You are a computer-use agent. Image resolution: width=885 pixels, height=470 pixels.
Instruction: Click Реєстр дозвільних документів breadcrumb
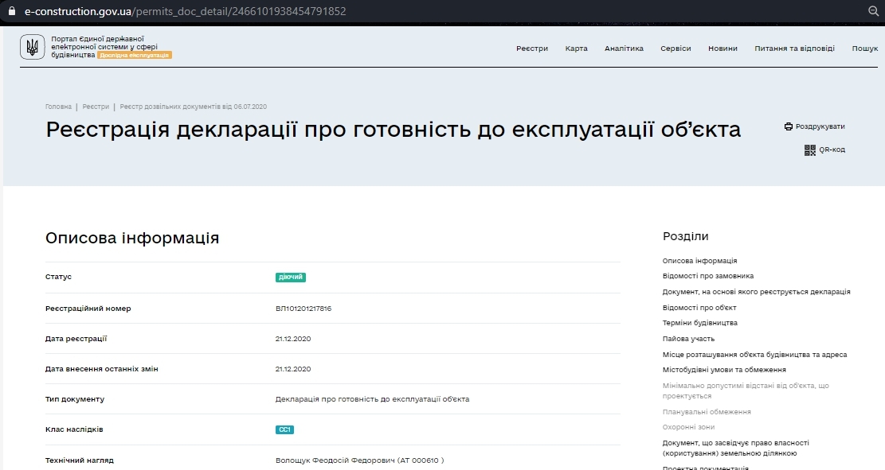[193, 107]
